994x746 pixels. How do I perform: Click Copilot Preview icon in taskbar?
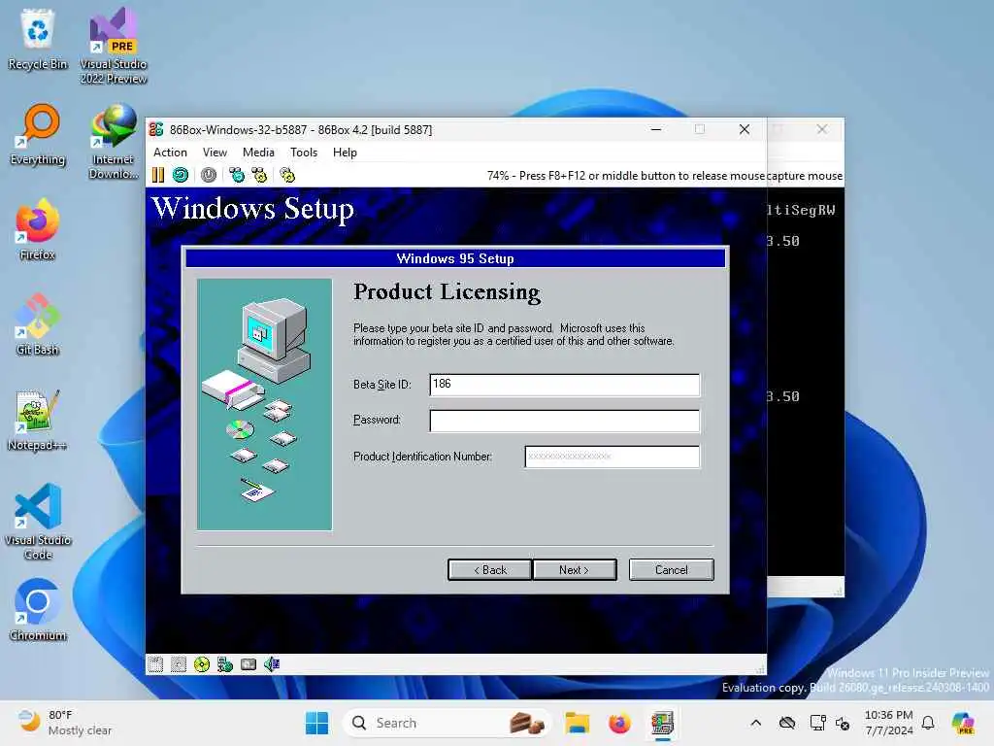click(x=964, y=723)
